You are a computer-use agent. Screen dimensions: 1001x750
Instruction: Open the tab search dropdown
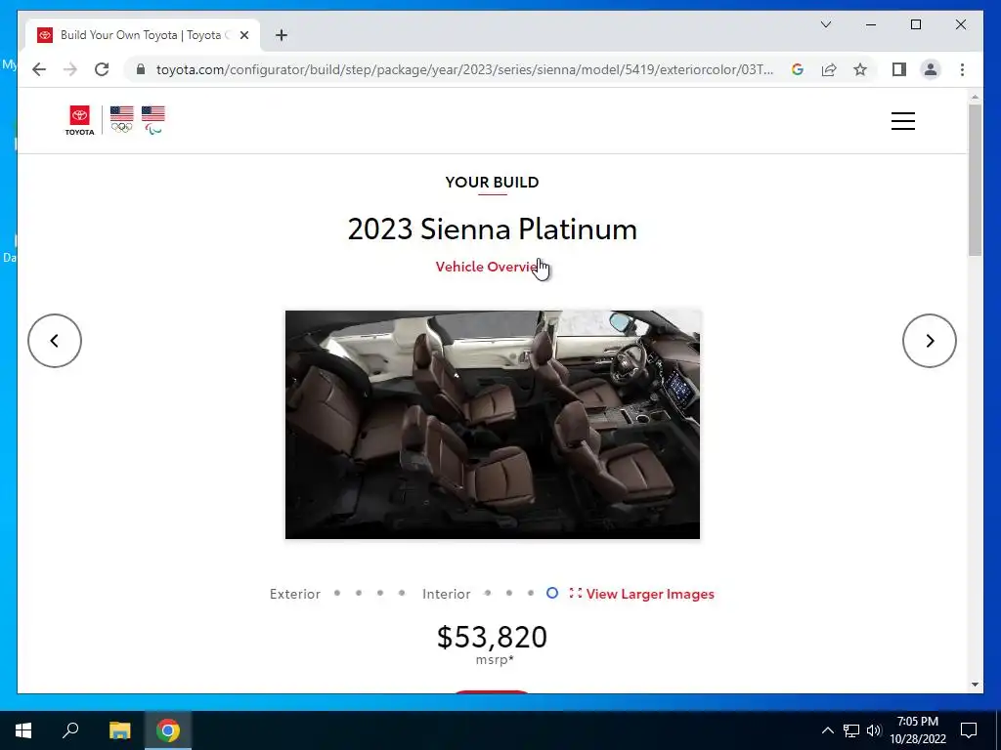(x=825, y=24)
